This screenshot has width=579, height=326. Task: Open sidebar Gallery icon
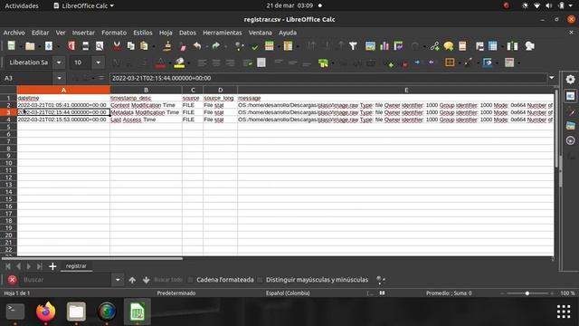(571, 126)
